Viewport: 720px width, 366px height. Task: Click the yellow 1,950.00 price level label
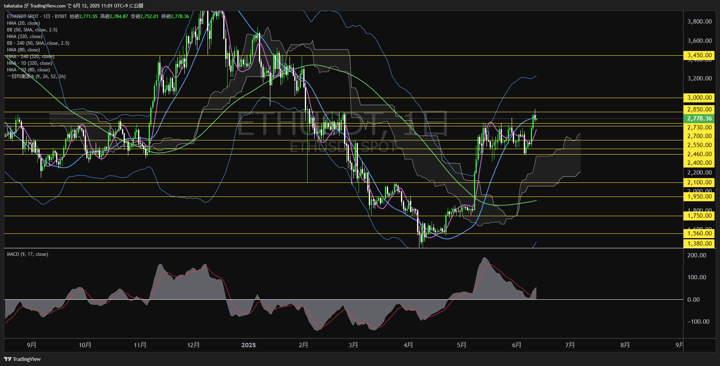700,197
